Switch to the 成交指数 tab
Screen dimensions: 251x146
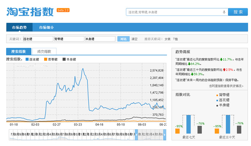[x=44, y=52]
